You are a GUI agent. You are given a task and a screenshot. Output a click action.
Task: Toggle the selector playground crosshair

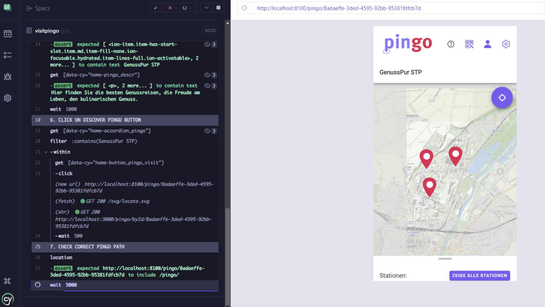click(244, 8)
